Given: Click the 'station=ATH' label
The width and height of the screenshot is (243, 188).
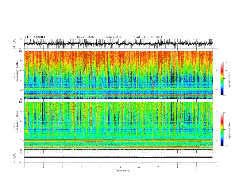Looking at the screenshot, I should pos(114,37).
